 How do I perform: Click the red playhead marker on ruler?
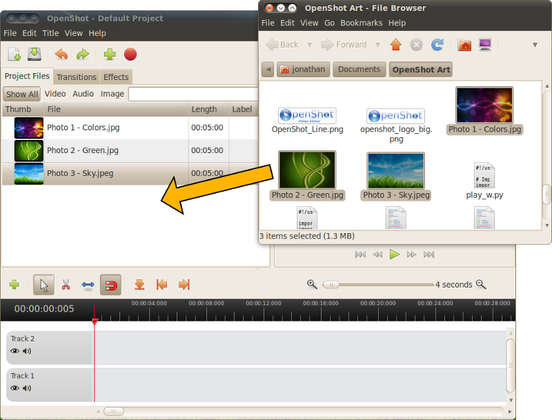coord(95,321)
